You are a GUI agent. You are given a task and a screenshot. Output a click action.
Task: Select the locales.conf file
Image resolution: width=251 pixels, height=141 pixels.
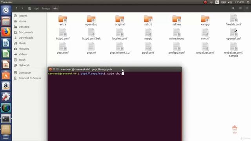(120, 34)
